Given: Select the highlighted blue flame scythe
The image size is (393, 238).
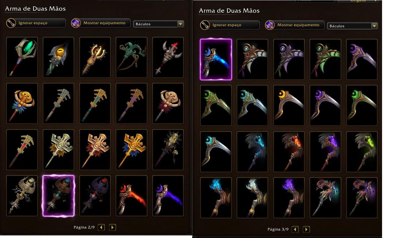Looking at the screenshot, I should (216, 59).
